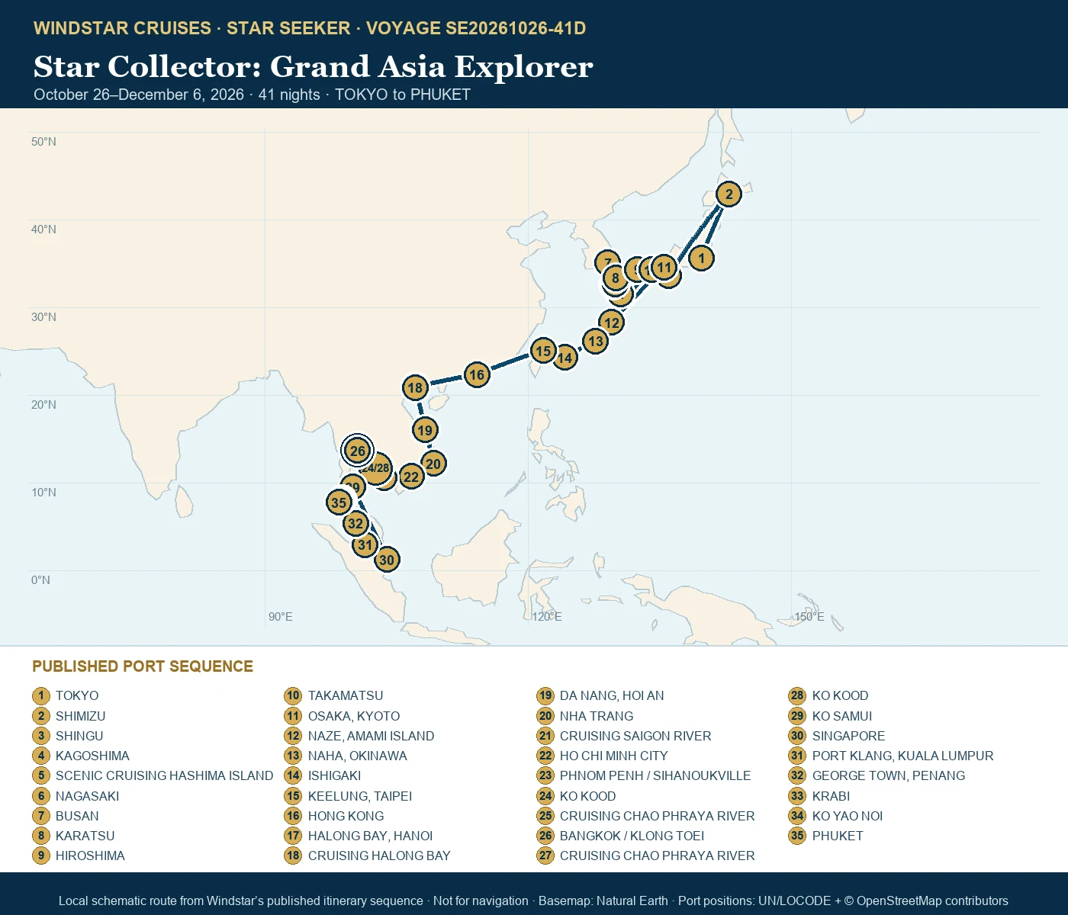Click map marker 11 on the route
The height and width of the screenshot is (915, 1068).
(664, 268)
